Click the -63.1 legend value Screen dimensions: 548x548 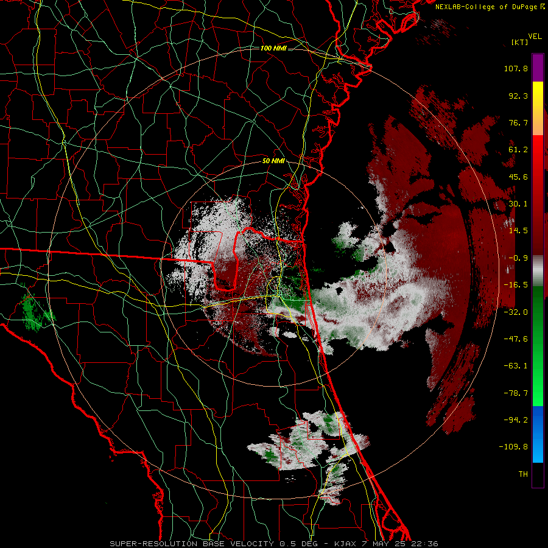516,366
